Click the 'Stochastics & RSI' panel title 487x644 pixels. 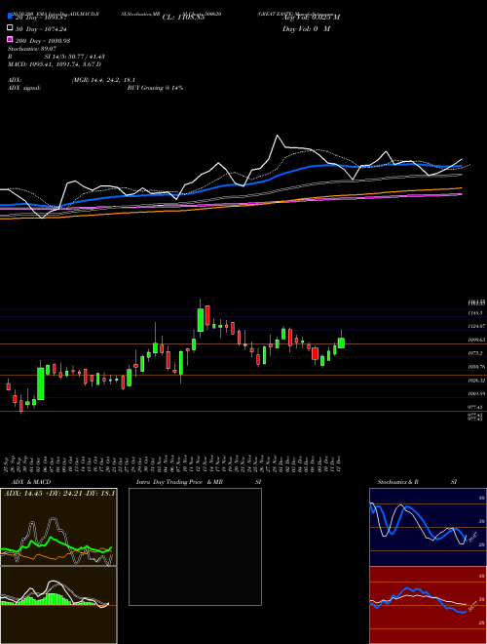(x=417, y=482)
